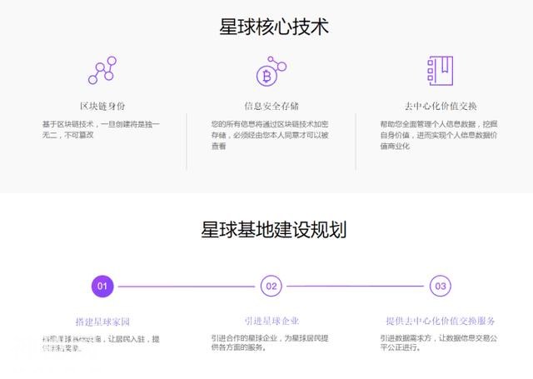
Task: Open the 搭建星球家园 step title
Action: pyautogui.click(x=102, y=321)
